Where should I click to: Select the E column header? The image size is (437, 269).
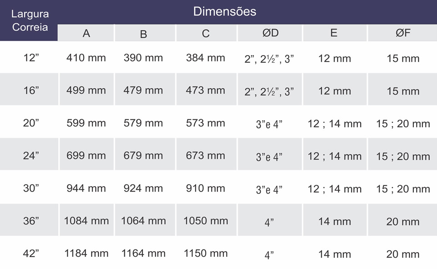(335, 33)
